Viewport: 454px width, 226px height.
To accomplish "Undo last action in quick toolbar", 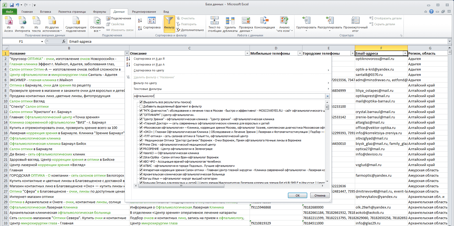I will [x=18, y=5].
